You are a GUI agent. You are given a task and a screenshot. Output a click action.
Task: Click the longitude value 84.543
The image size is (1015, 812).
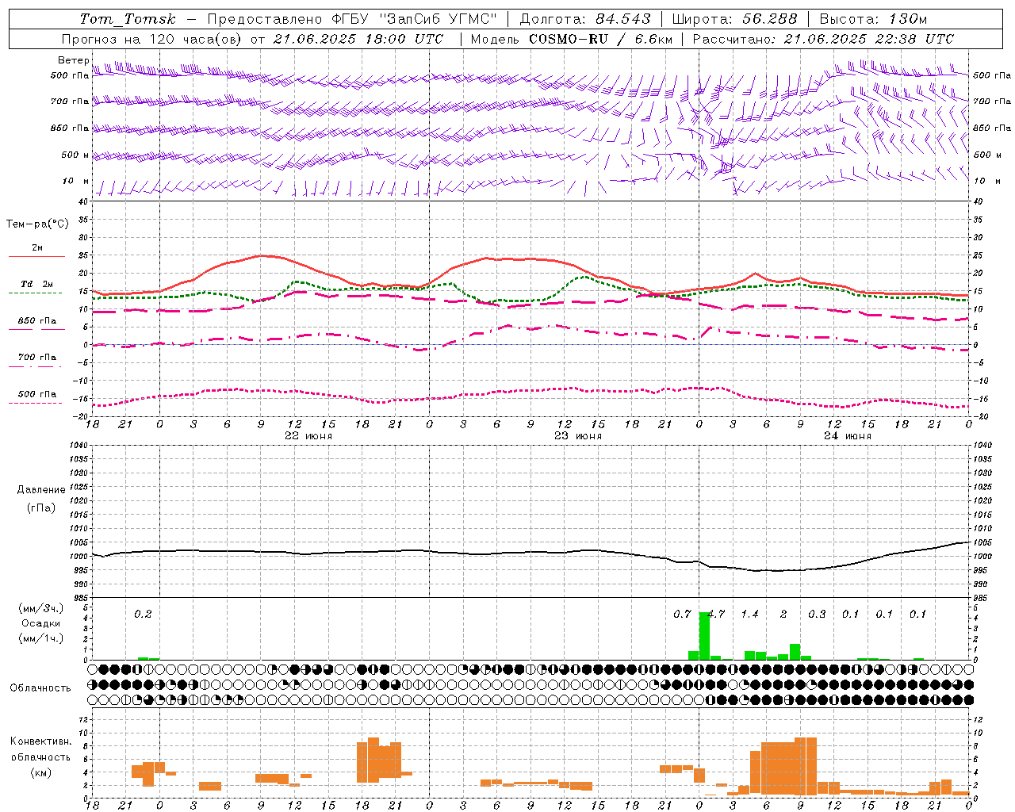[623, 19]
